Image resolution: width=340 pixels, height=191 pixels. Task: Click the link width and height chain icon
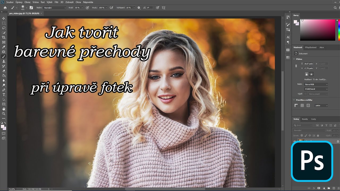pyautogui.click(x=296, y=66)
